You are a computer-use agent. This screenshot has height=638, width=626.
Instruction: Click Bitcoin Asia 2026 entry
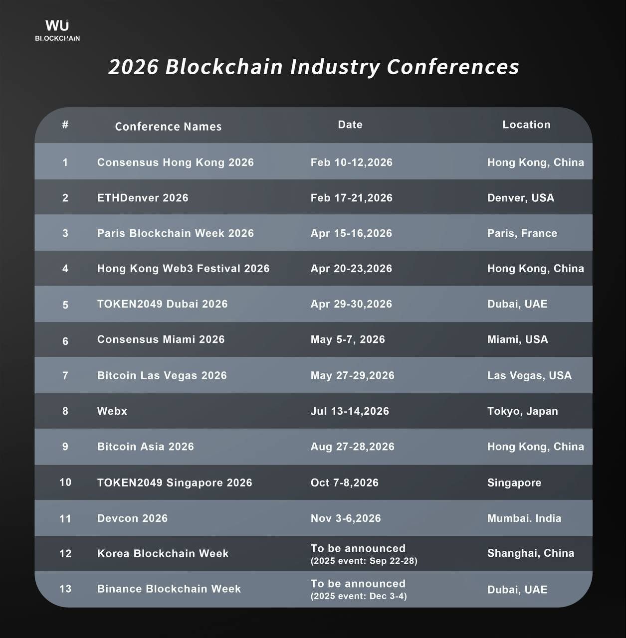pyautogui.click(x=145, y=447)
